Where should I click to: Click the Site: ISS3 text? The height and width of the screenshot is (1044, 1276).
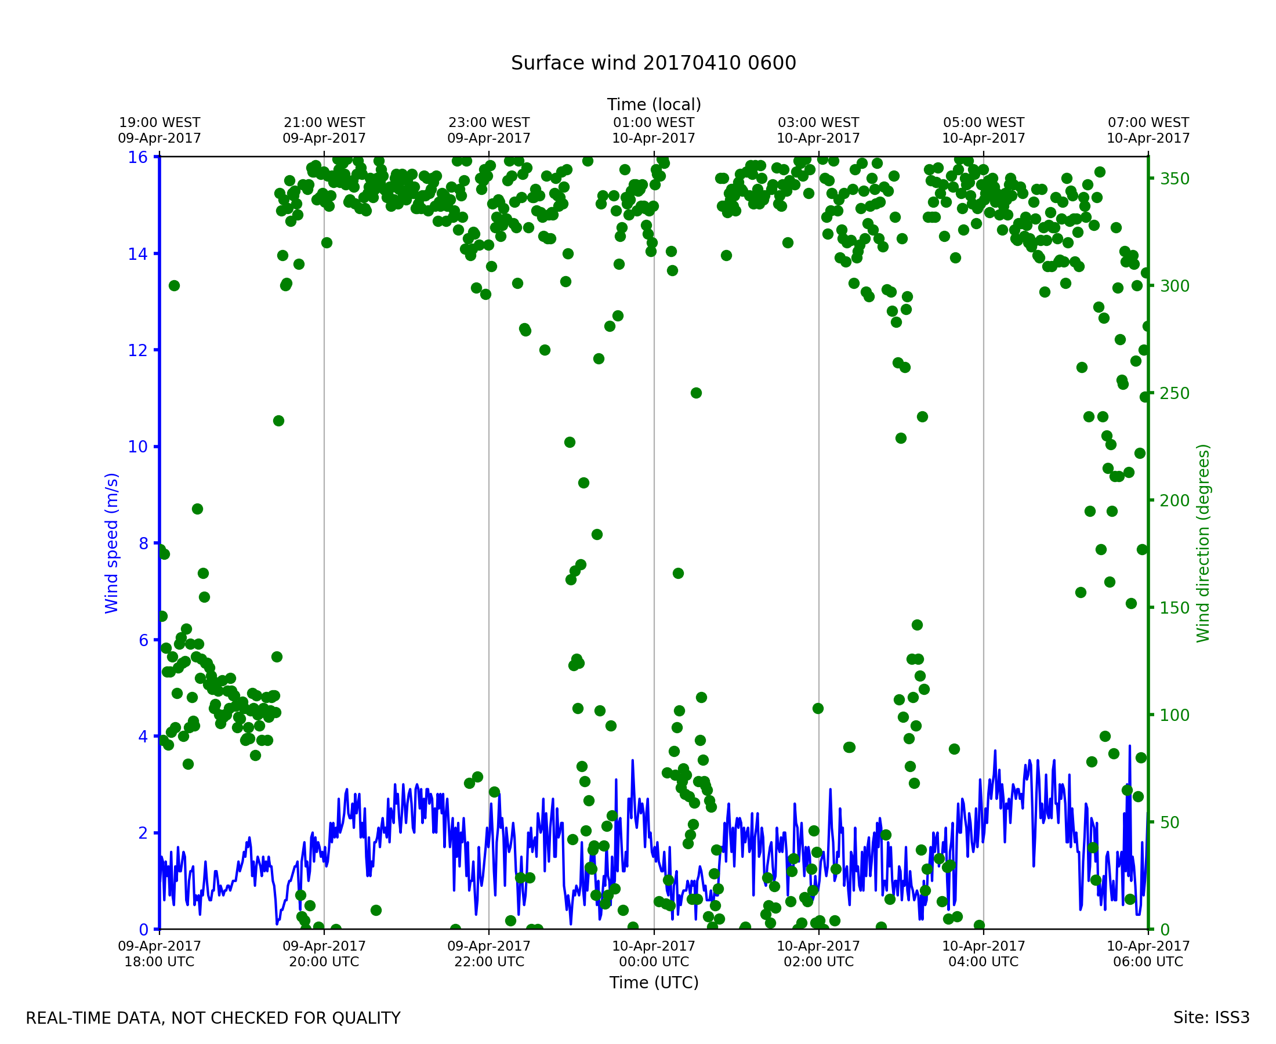1211,1018
